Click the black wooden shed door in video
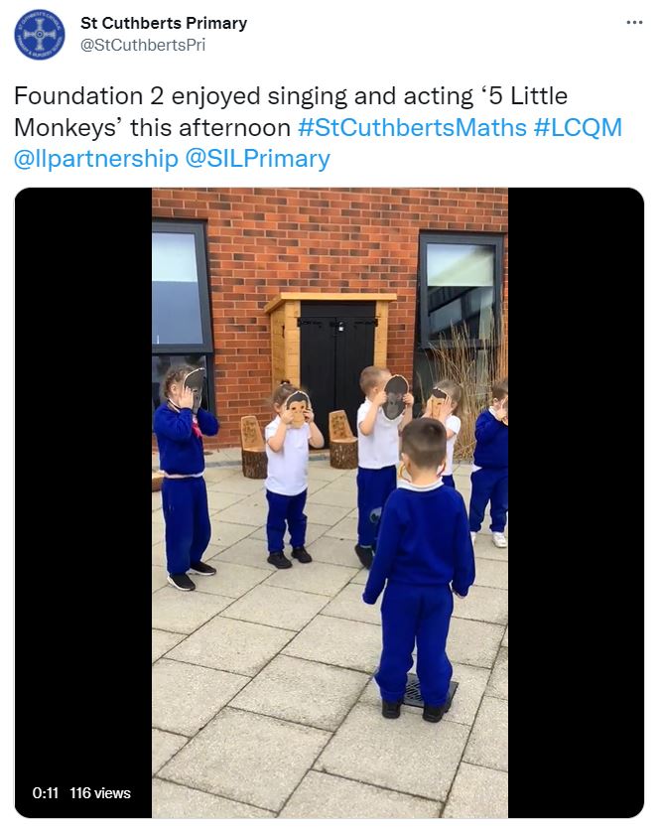The image size is (660, 833). [x=336, y=372]
